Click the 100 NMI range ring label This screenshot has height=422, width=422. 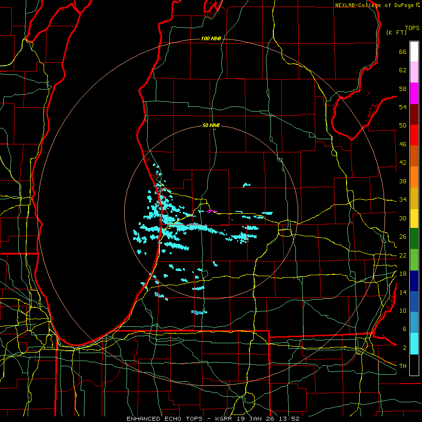point(211,39)
